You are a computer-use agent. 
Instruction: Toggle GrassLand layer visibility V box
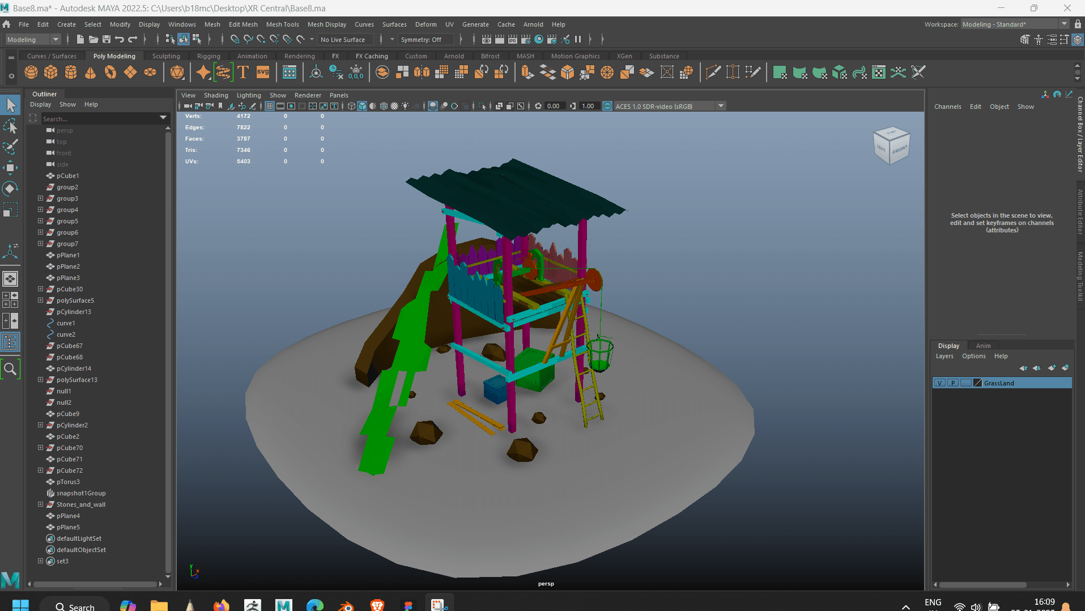[940, 383]
